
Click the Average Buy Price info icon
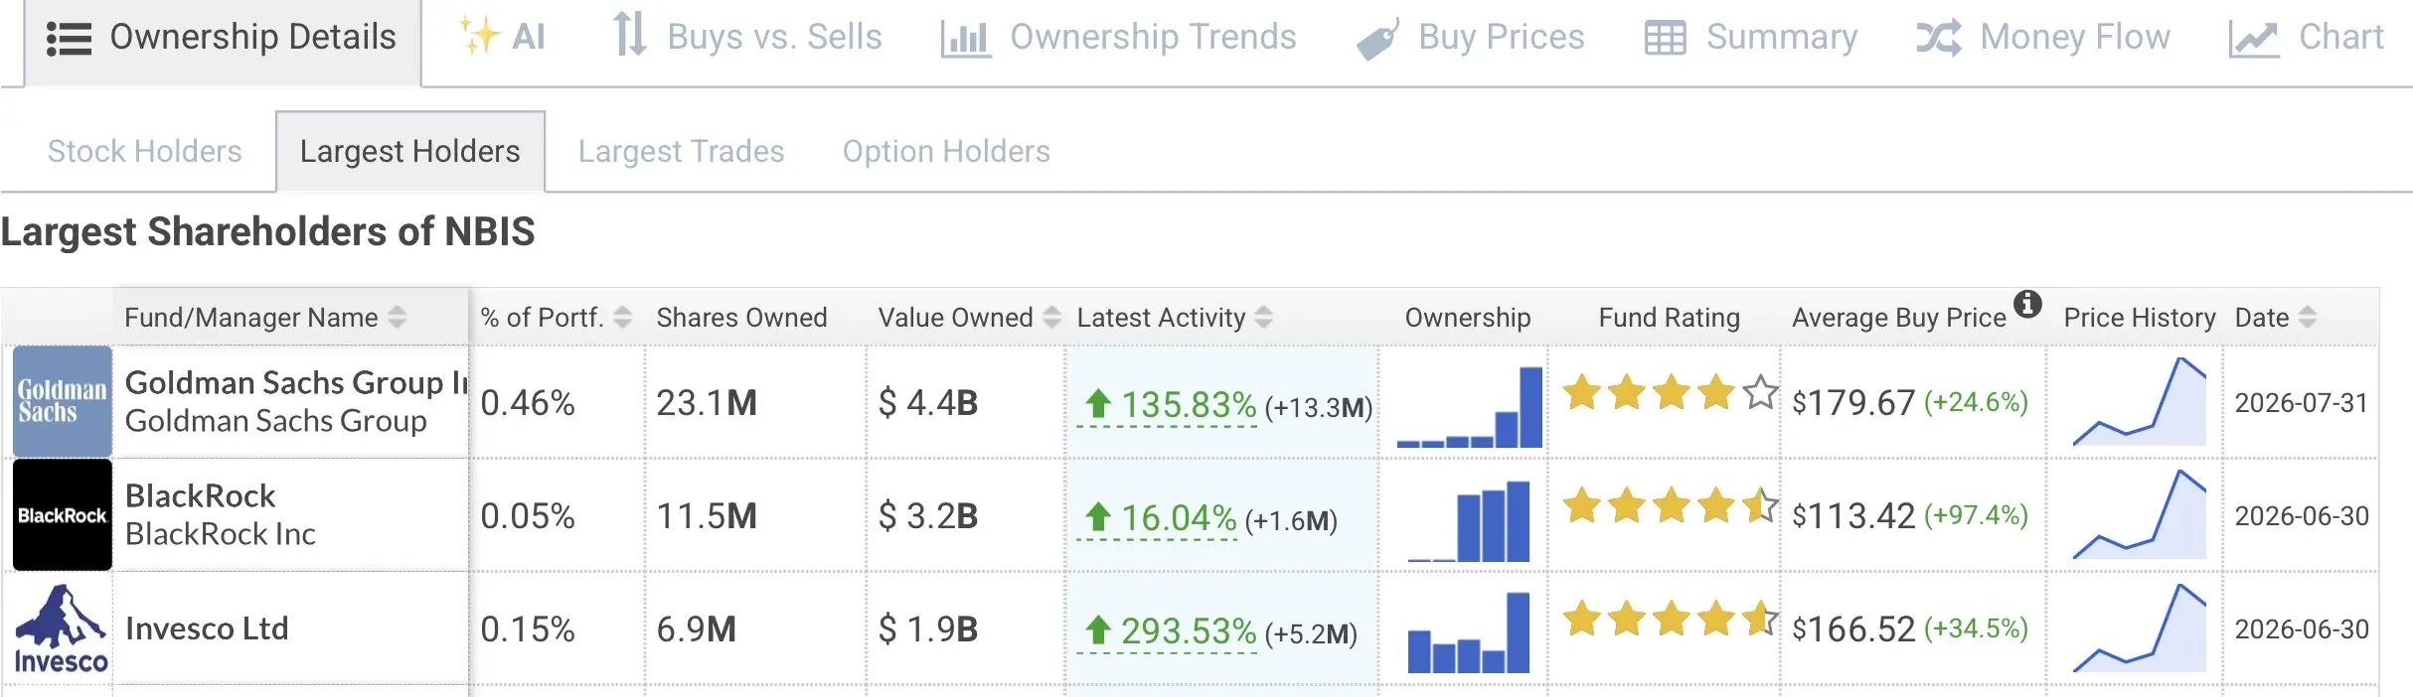(x=2027, y=303)
